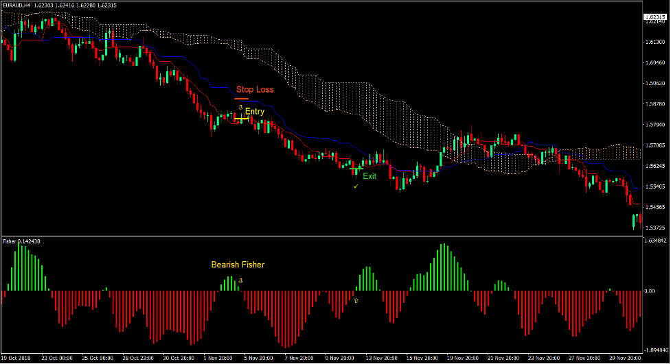Select the green Exit line
Viewport: 671px width, 364px height.
356,169
